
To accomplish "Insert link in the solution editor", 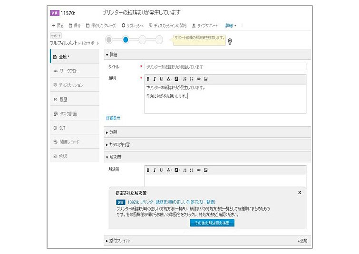I will tap(199, 170).
